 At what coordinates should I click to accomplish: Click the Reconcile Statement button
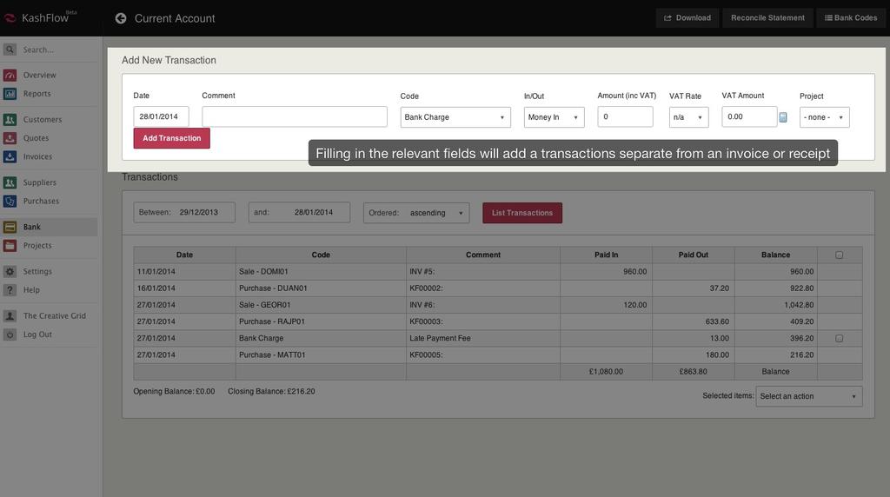767,18
